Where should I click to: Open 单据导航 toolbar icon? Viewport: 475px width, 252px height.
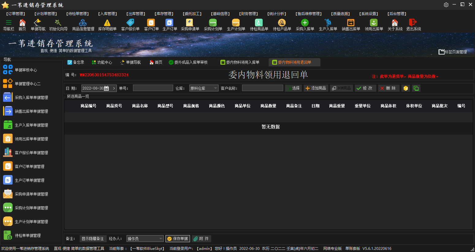point(38,25)
